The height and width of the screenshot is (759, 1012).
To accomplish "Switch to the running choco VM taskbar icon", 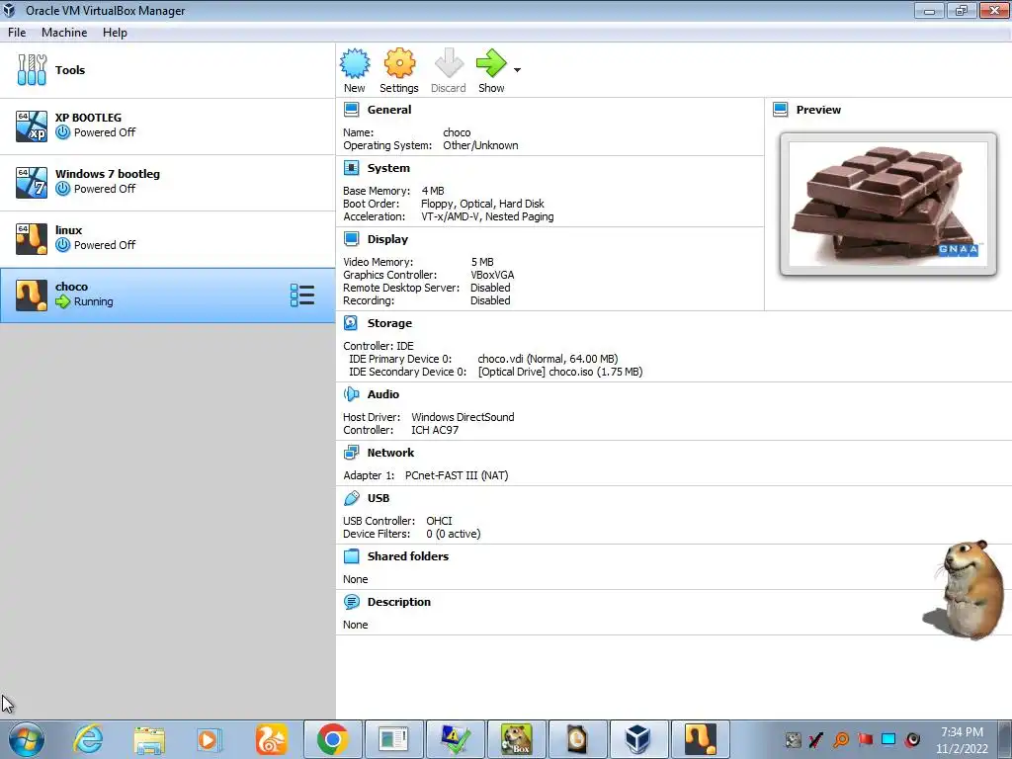I will [x=701, y=739].
